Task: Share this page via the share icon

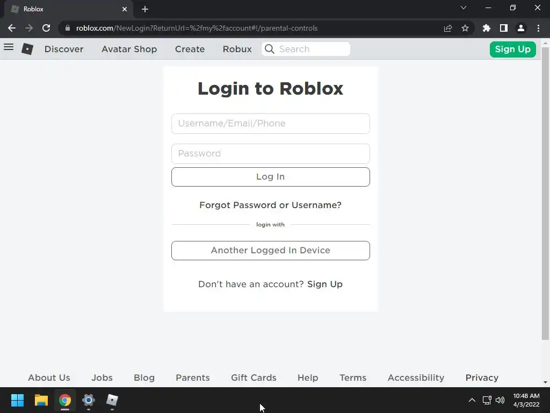Action: point(448,28)
